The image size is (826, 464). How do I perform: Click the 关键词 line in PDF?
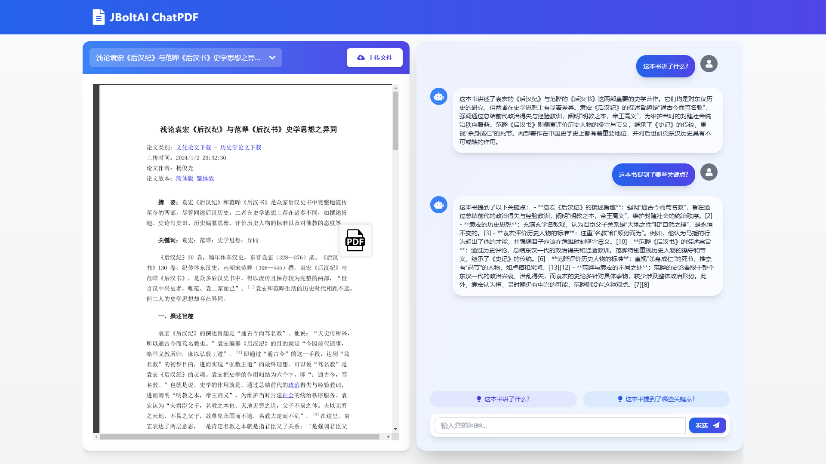[x=208, y=240]
